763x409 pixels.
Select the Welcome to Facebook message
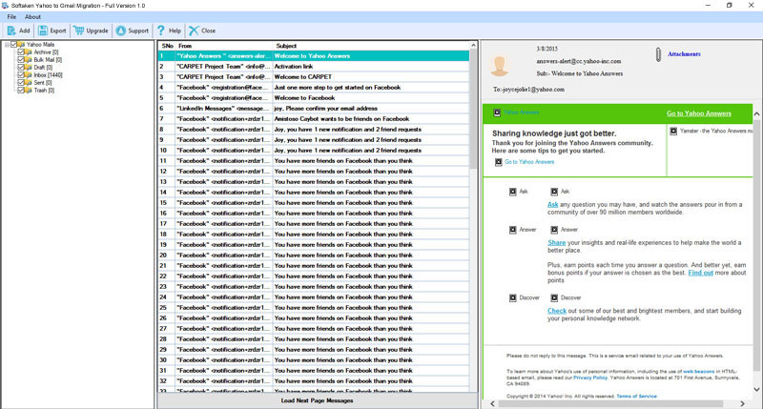[x=314, y=98]
